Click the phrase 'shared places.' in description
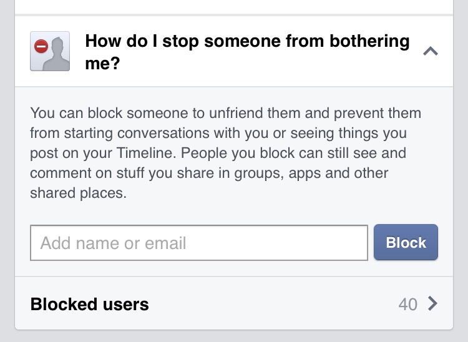 [x=78, y=193]
